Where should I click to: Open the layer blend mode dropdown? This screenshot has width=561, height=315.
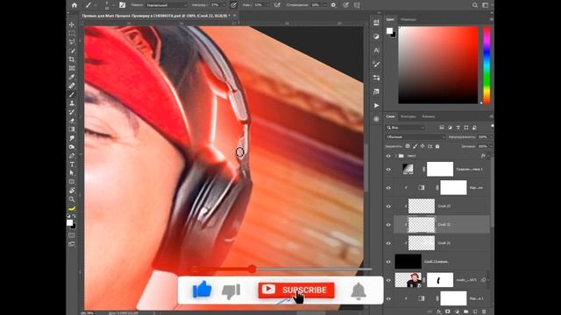pos(415,136)
